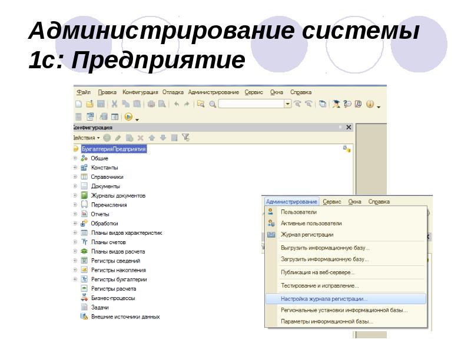Choose Региональные установки информационной базы entry
Screen dimensions: 471x353
click(346, 310)
